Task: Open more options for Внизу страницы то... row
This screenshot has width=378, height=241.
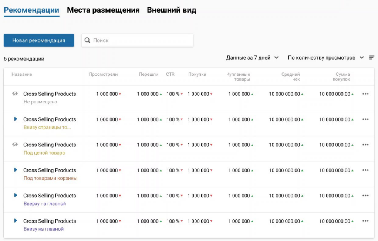Action: click(365, 119)
